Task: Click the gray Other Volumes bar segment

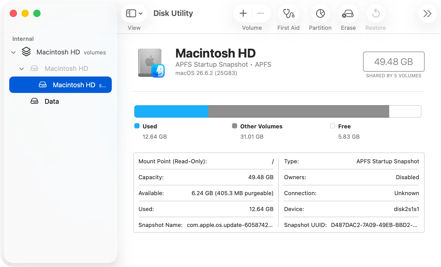Action: (x=299, y=111)
